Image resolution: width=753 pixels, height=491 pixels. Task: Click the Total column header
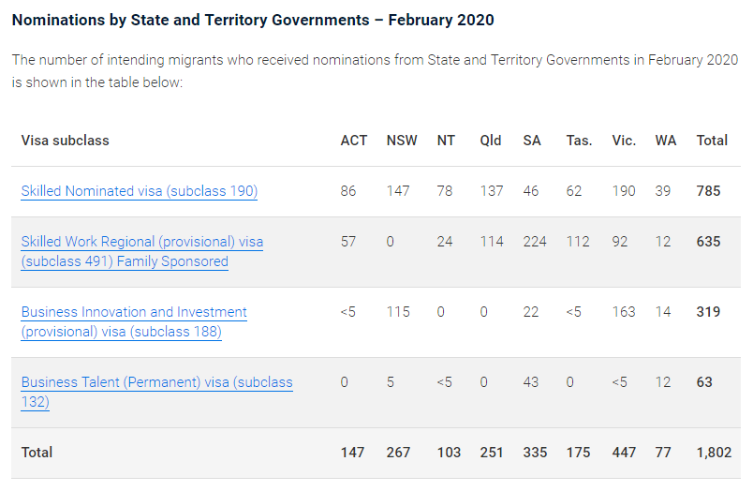712,141
